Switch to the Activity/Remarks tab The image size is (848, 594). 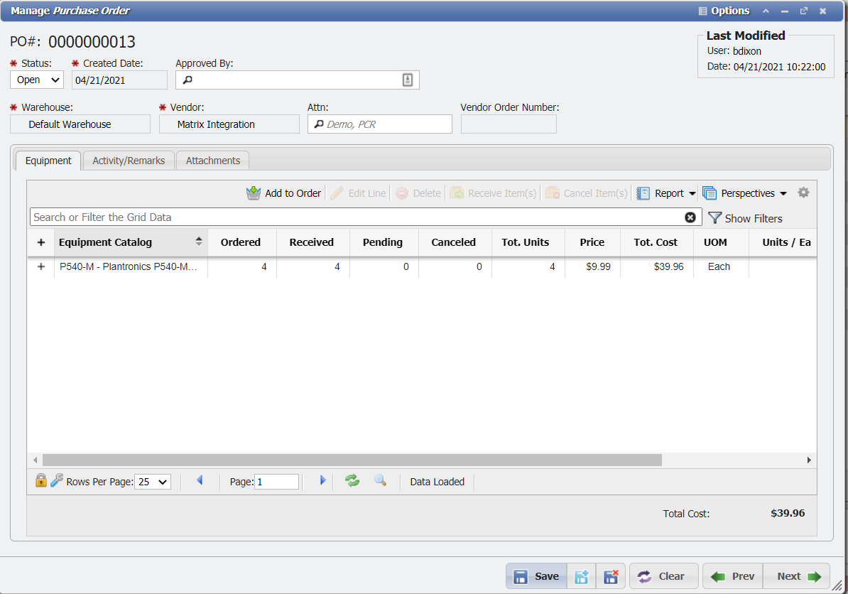(x=129, y=161)
